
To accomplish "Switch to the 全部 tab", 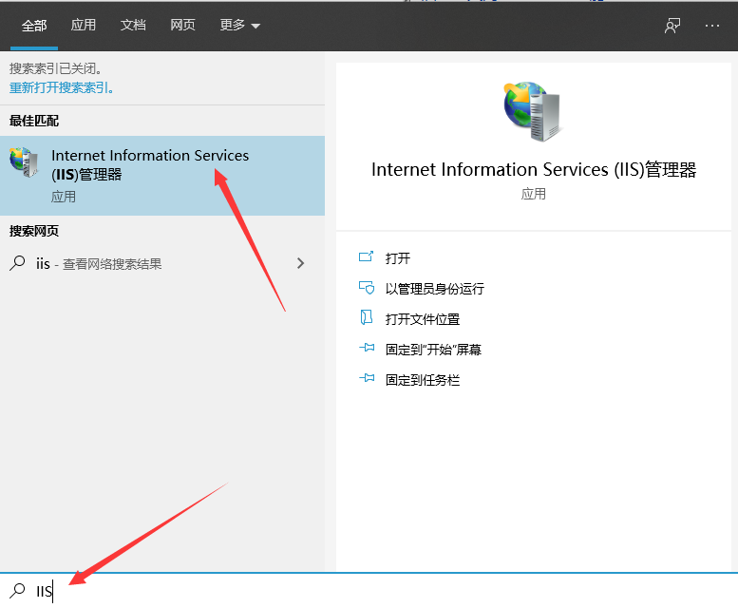I will click(x=34, y=26).
